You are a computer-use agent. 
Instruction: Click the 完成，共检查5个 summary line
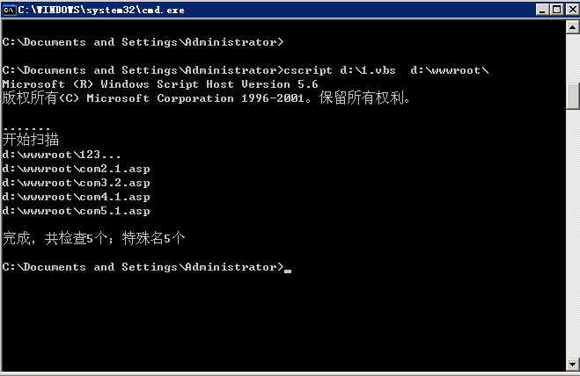tap(94, 238)
